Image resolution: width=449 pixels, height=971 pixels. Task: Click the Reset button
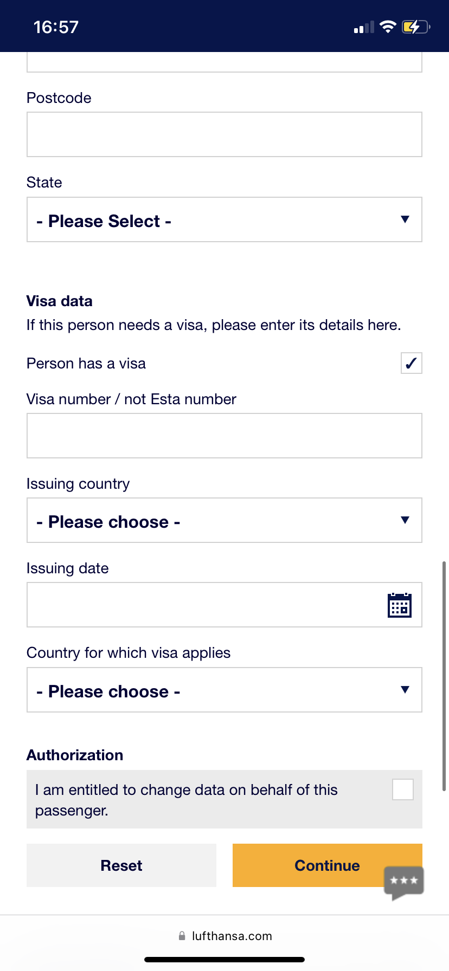pyautogui.click(x=121, y=865)
